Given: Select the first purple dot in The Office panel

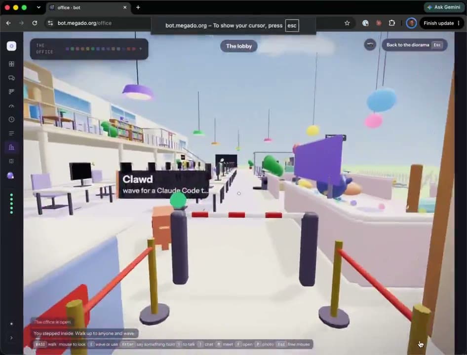Looking at the screenshot, I should (67, 49).
